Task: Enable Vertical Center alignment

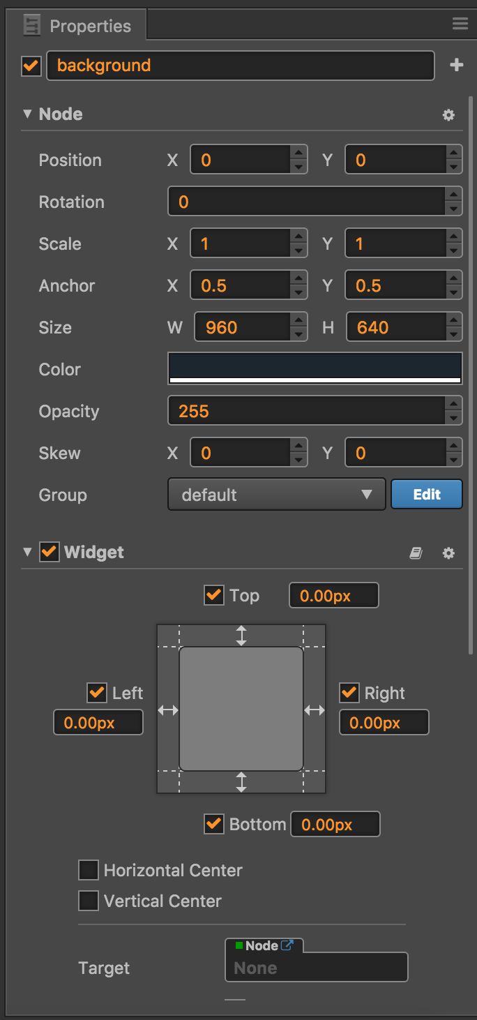Action: click(89, 901)
